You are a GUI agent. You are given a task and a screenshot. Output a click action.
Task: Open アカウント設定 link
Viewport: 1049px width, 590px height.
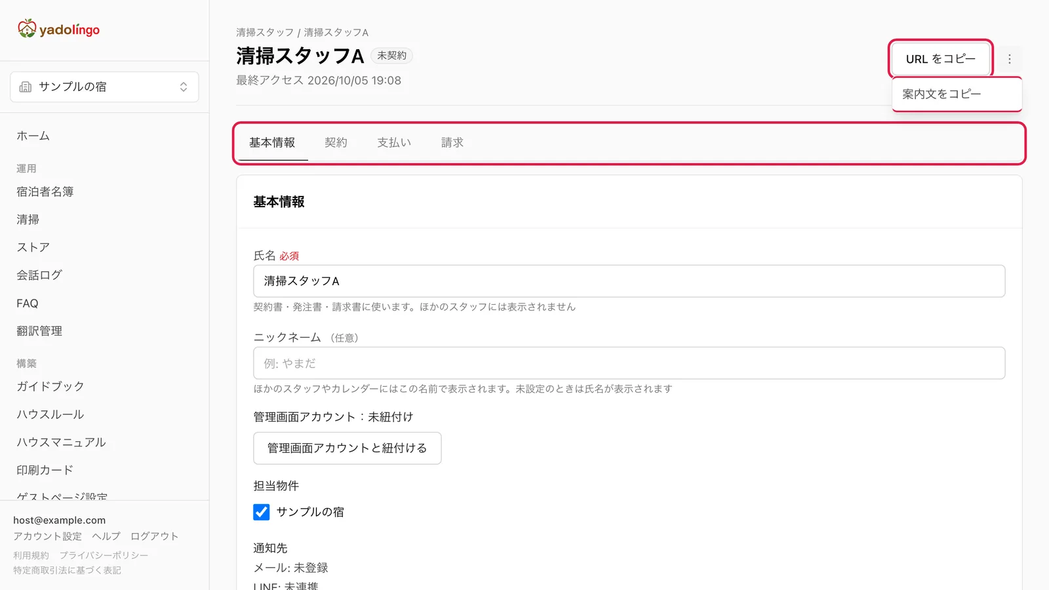click(x=48, y=536)
